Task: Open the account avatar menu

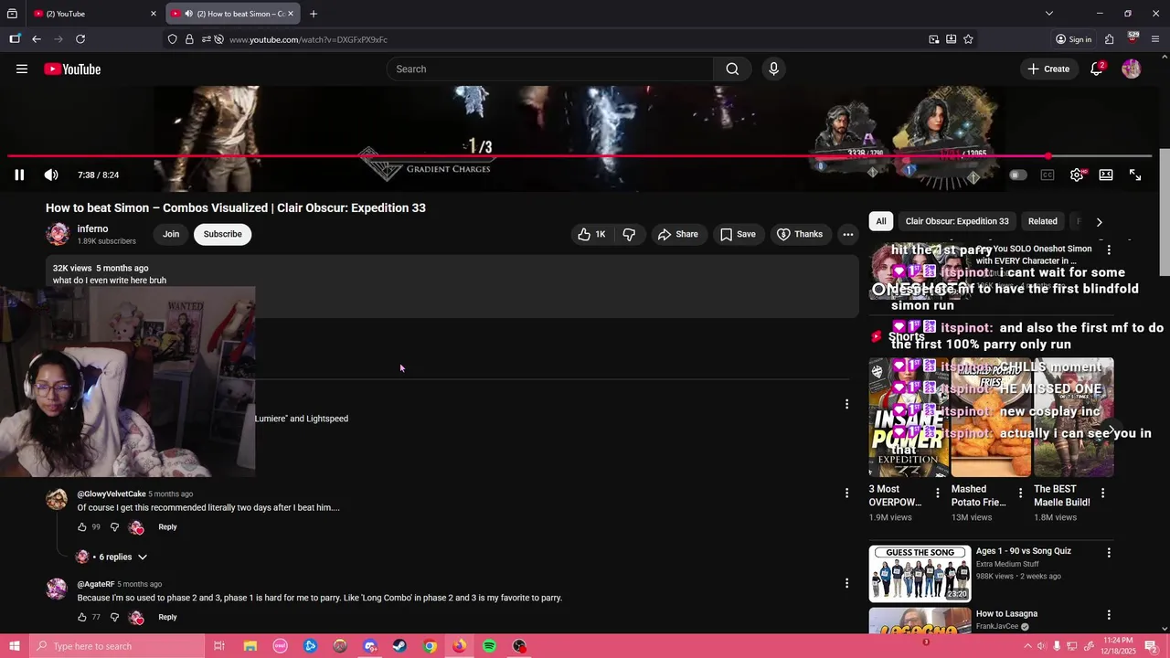Action: click(x=1132, y=69)
